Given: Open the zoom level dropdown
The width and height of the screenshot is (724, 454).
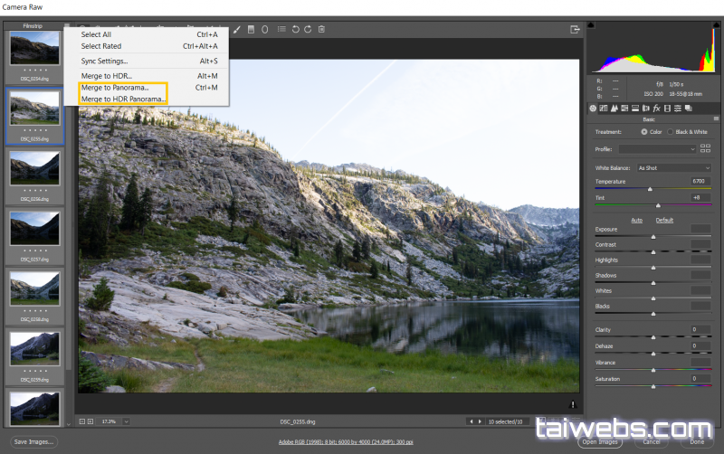Looking at the screenshot, I should coord(127,421).
